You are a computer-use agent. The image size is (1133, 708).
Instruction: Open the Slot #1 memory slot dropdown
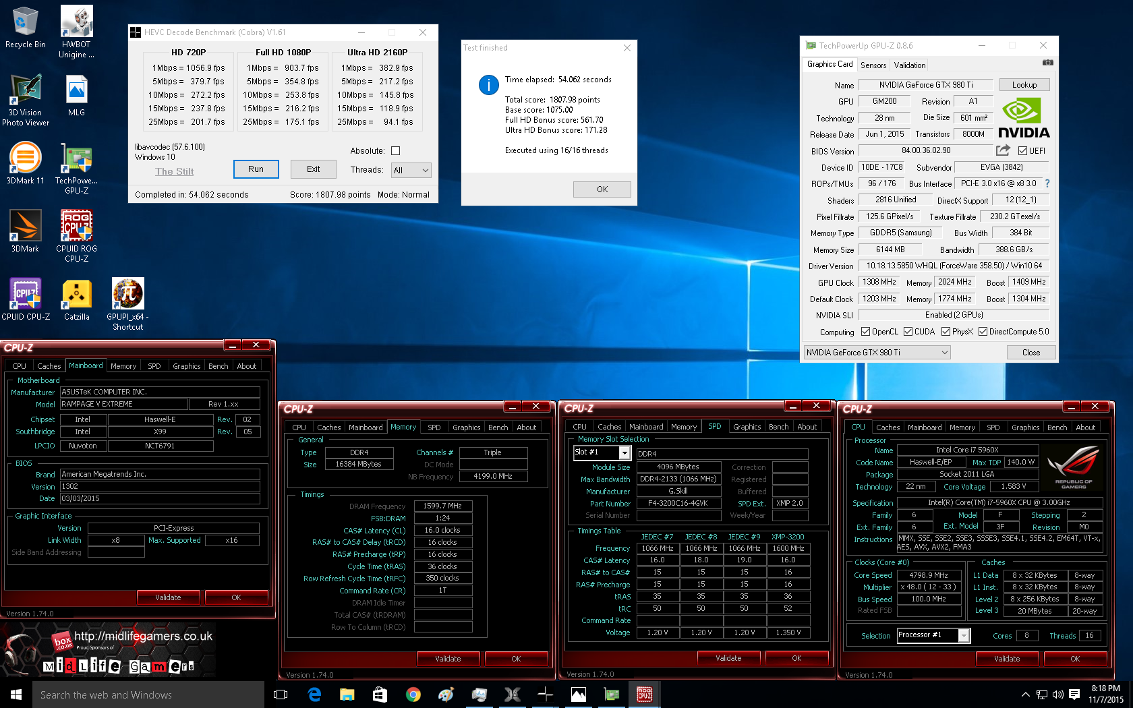pos(602,452)
